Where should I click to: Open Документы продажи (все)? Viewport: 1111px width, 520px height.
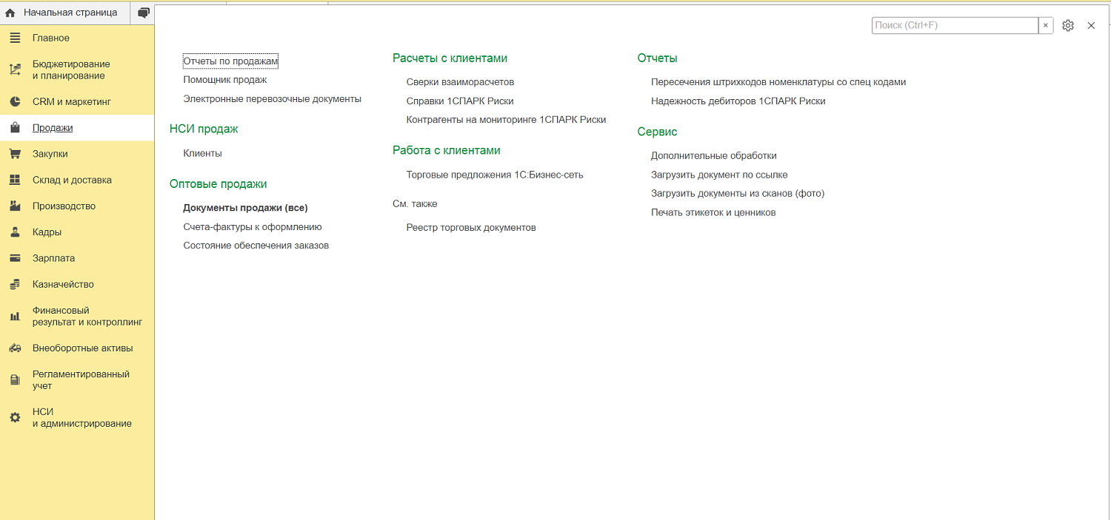245,208
